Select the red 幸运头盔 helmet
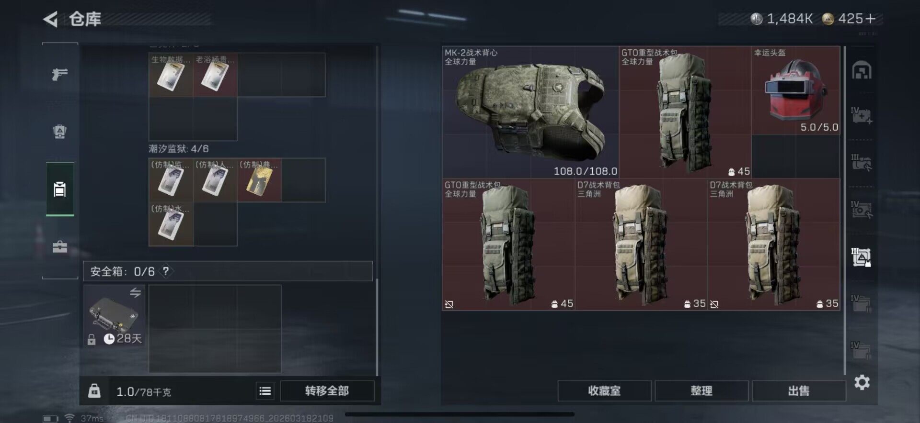Screen dimensions: 920x423 (796, 90)
